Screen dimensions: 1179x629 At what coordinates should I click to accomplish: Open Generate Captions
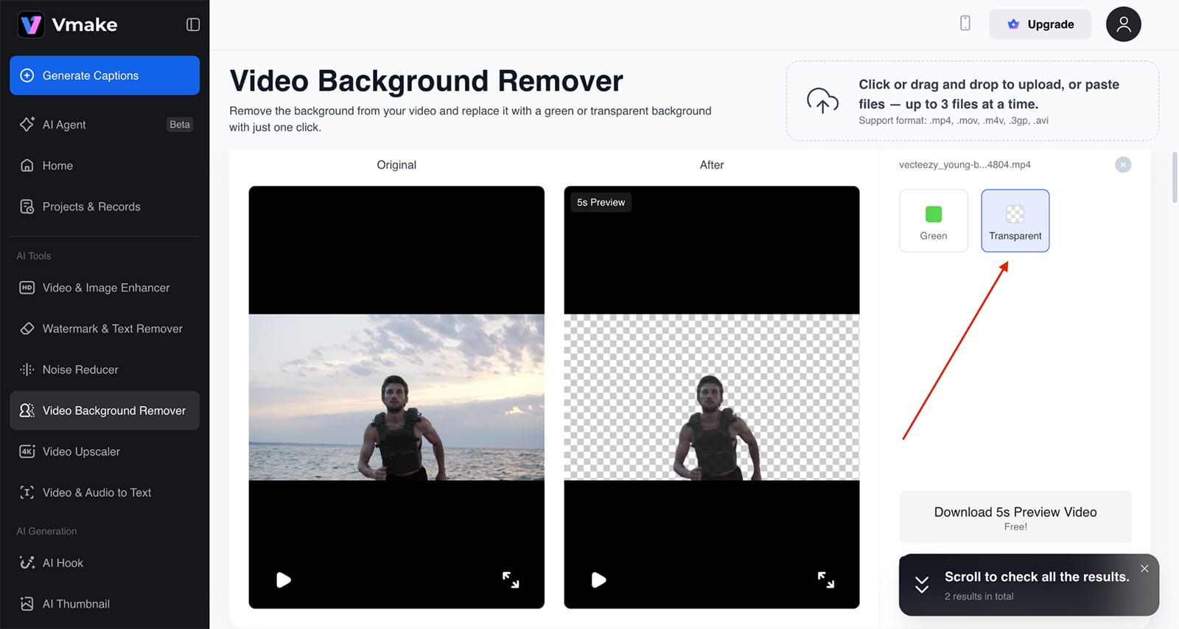[x=105, y=75]
